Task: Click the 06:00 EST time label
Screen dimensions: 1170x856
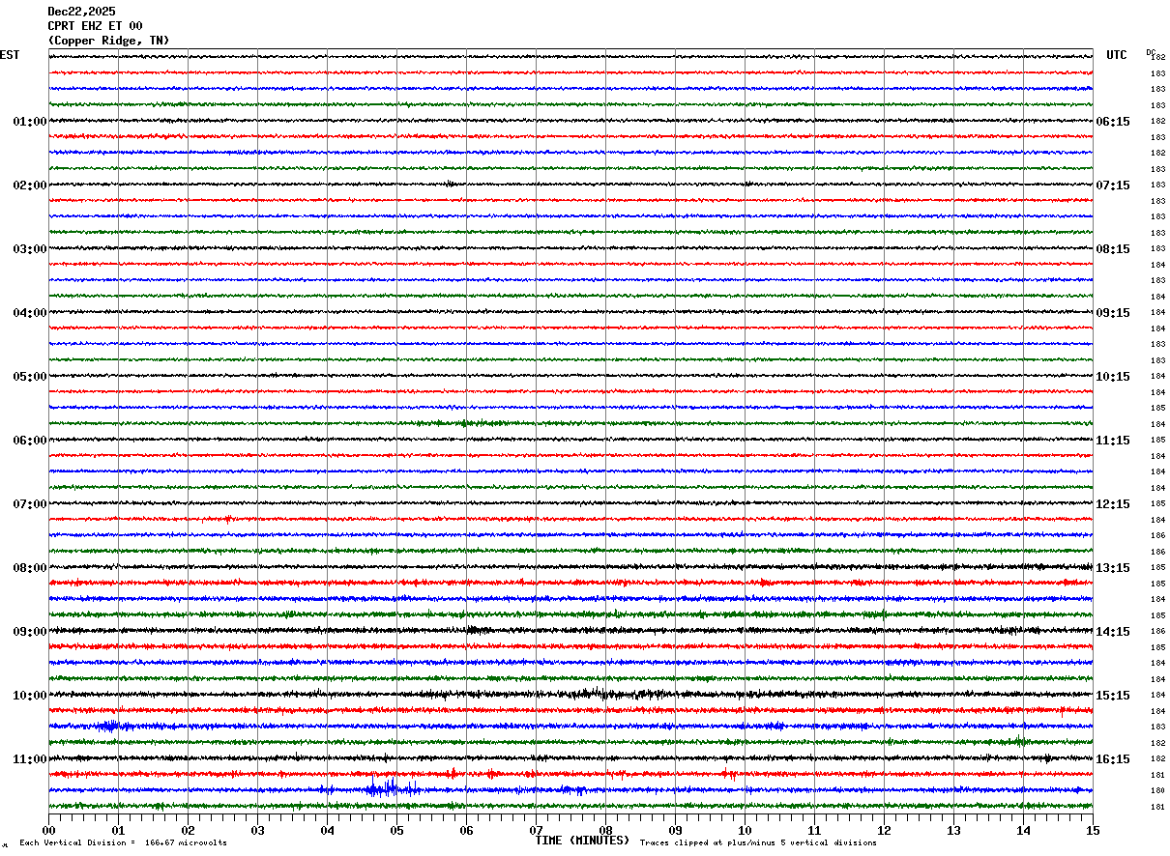Action: click(29, 441)
